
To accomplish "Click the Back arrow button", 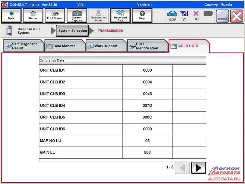I will [x=11, y=16].
